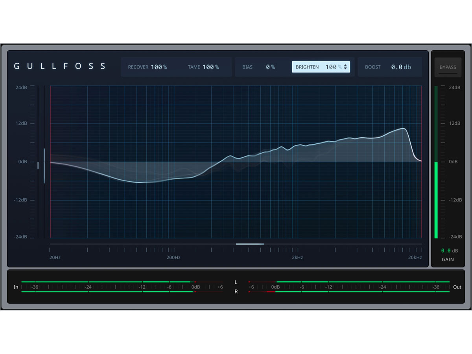Click the EQ curve peak near 20kHz

click(404, 128)
